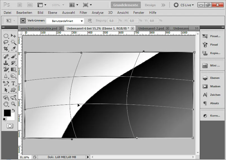Toggle Quick Mask mode

10,126
